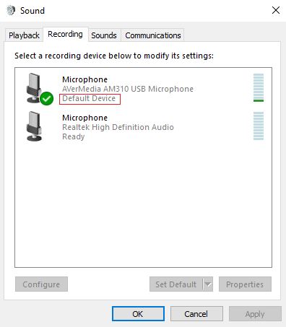Screen dimensions: 286x327
Task: Select the AVerMedia AM310 USB microphone icon
Action: tap(34, 88)
